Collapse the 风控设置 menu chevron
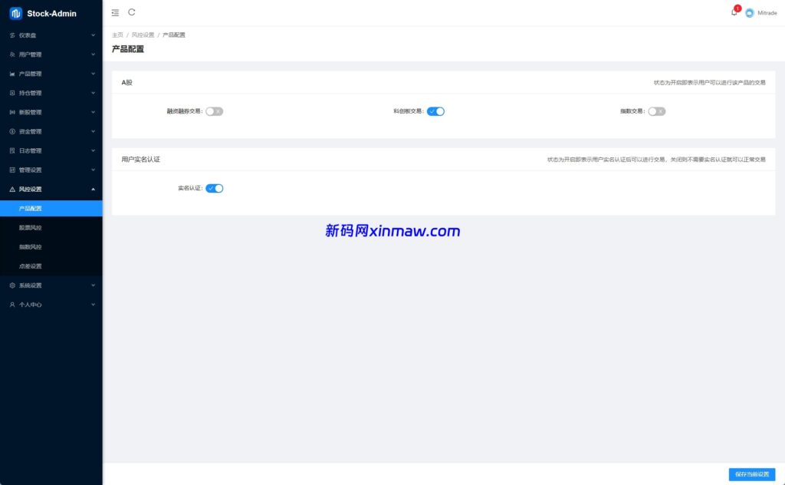 click(93, 190)
